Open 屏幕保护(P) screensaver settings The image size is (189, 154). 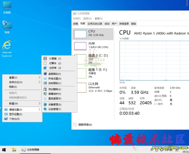[55, 94]
